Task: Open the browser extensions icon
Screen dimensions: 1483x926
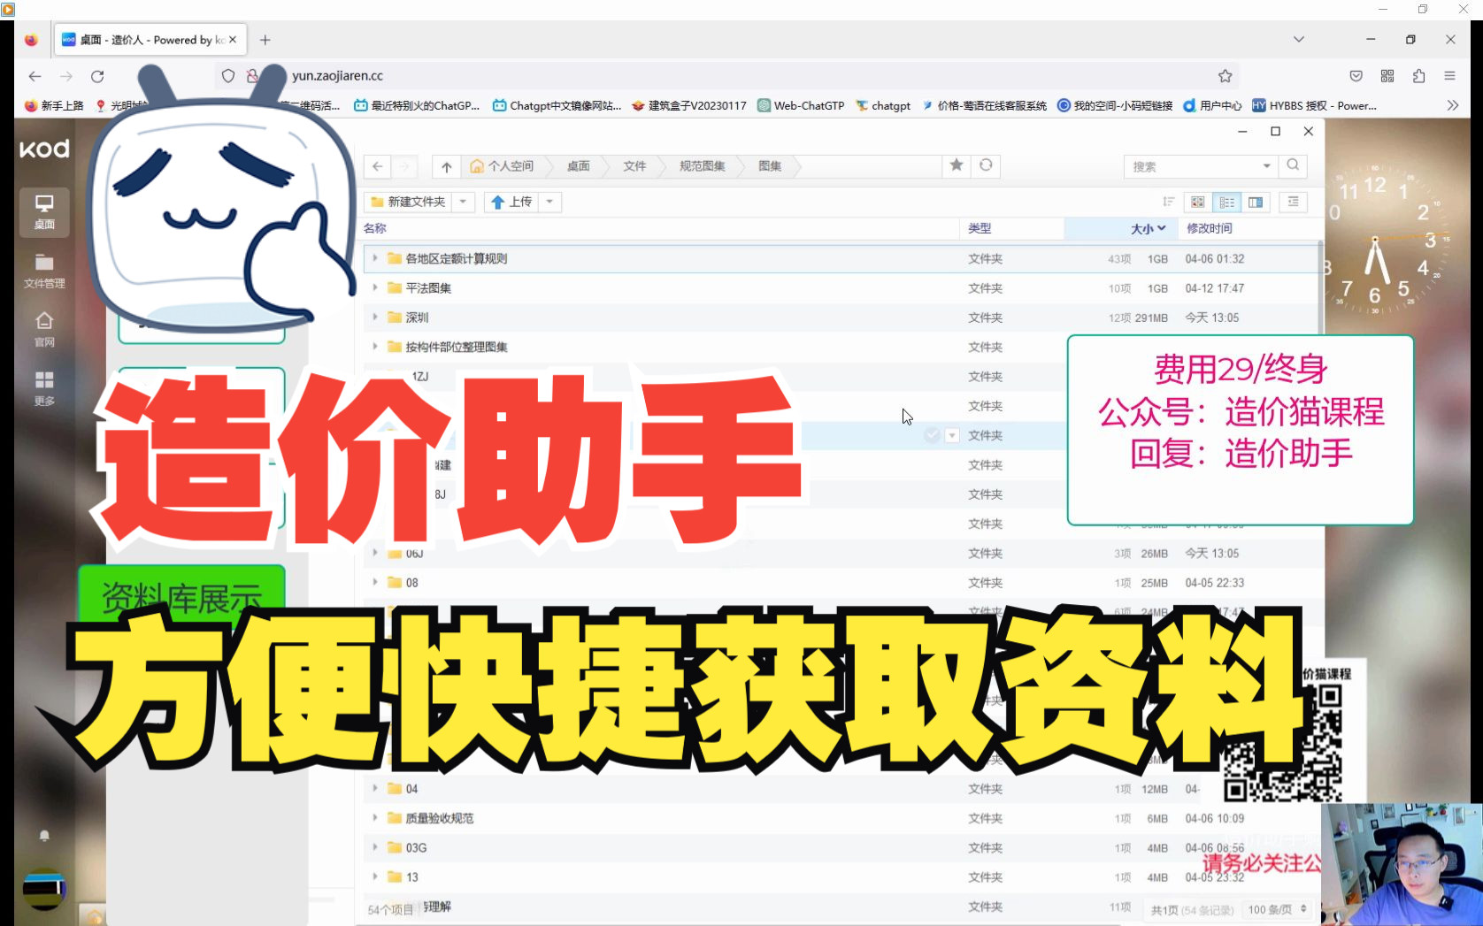Action: click(x=1418, y=76)
